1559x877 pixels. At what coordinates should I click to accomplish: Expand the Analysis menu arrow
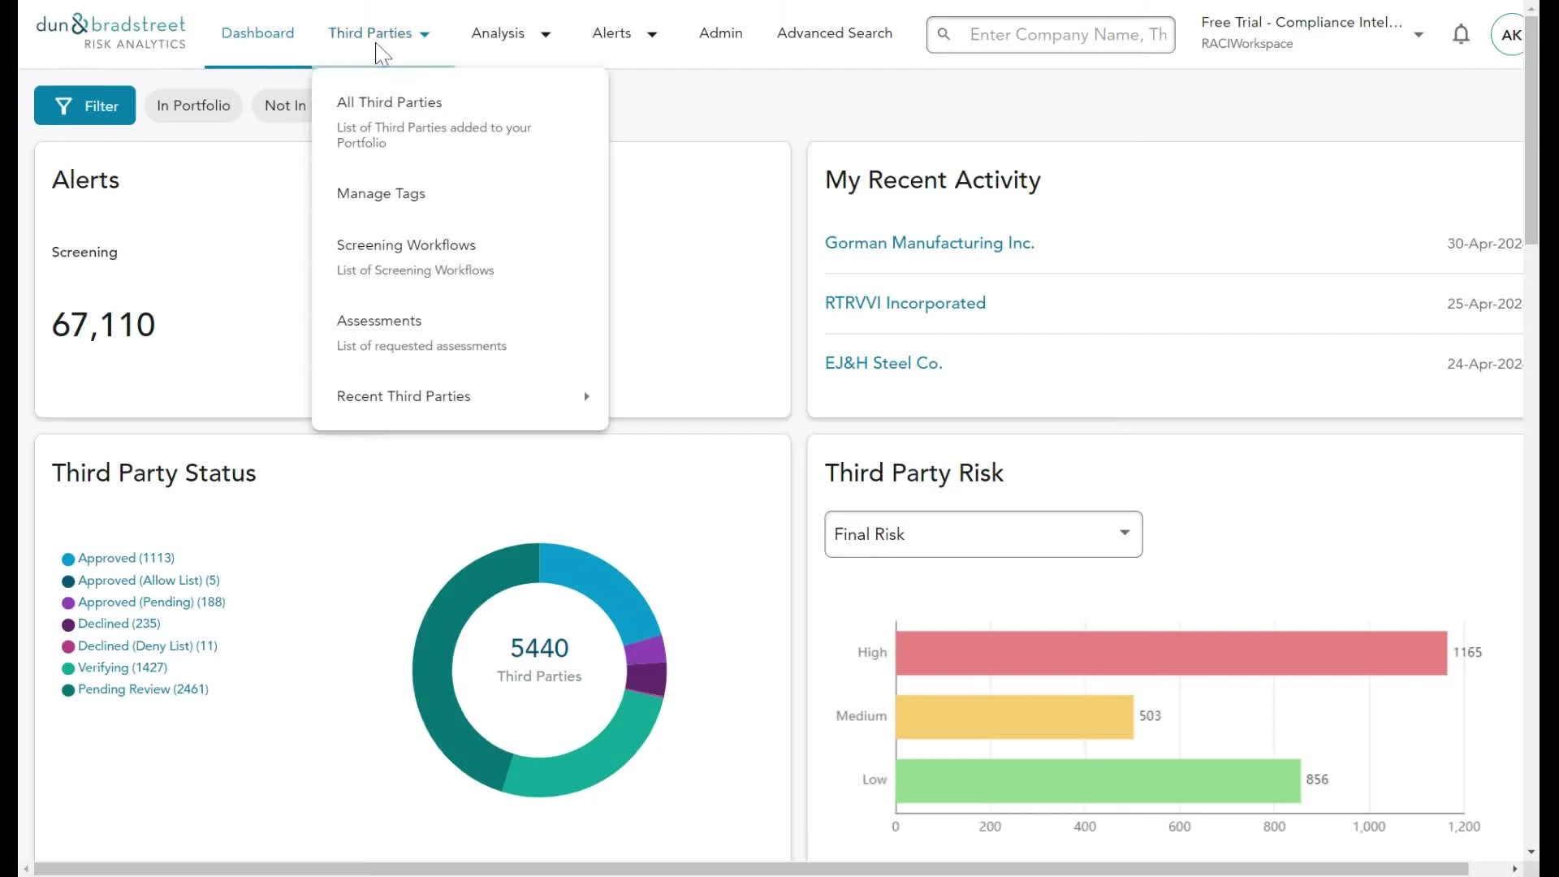click(x=546, y=34)
